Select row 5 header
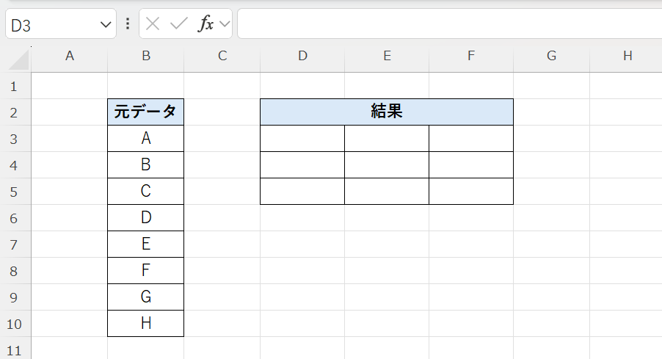 point(15,192)
